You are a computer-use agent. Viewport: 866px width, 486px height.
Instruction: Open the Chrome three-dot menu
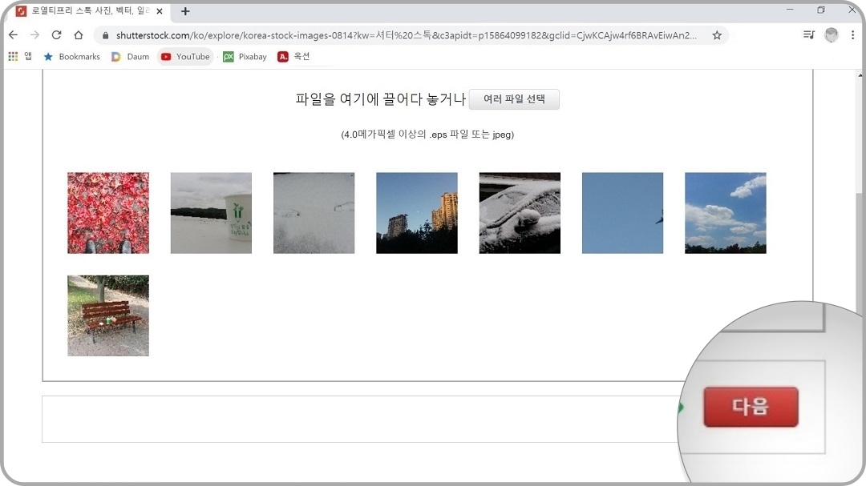pos(852,35)
